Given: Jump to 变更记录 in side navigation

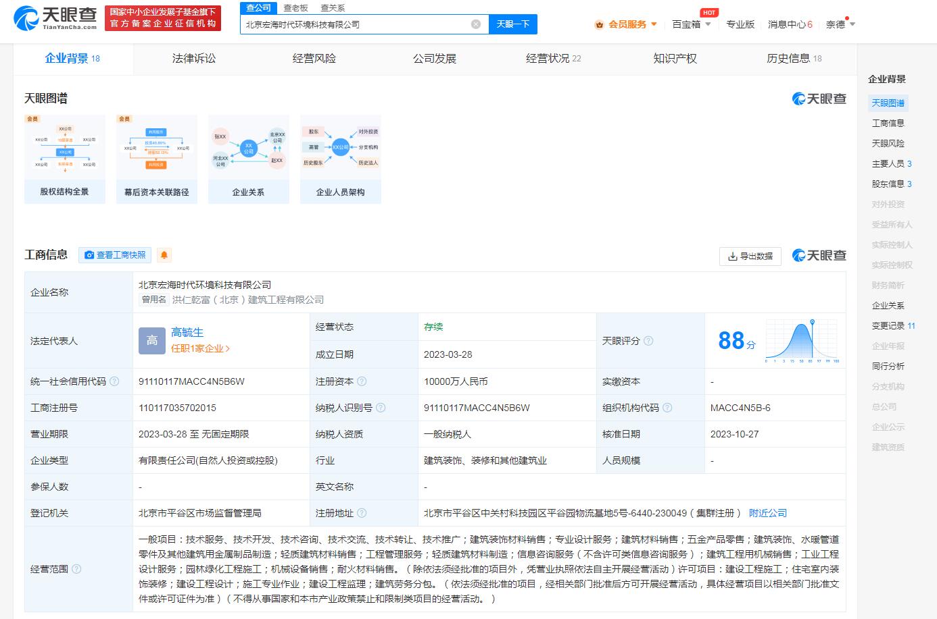Looking at the screenshot, I should tap(893, 325).
